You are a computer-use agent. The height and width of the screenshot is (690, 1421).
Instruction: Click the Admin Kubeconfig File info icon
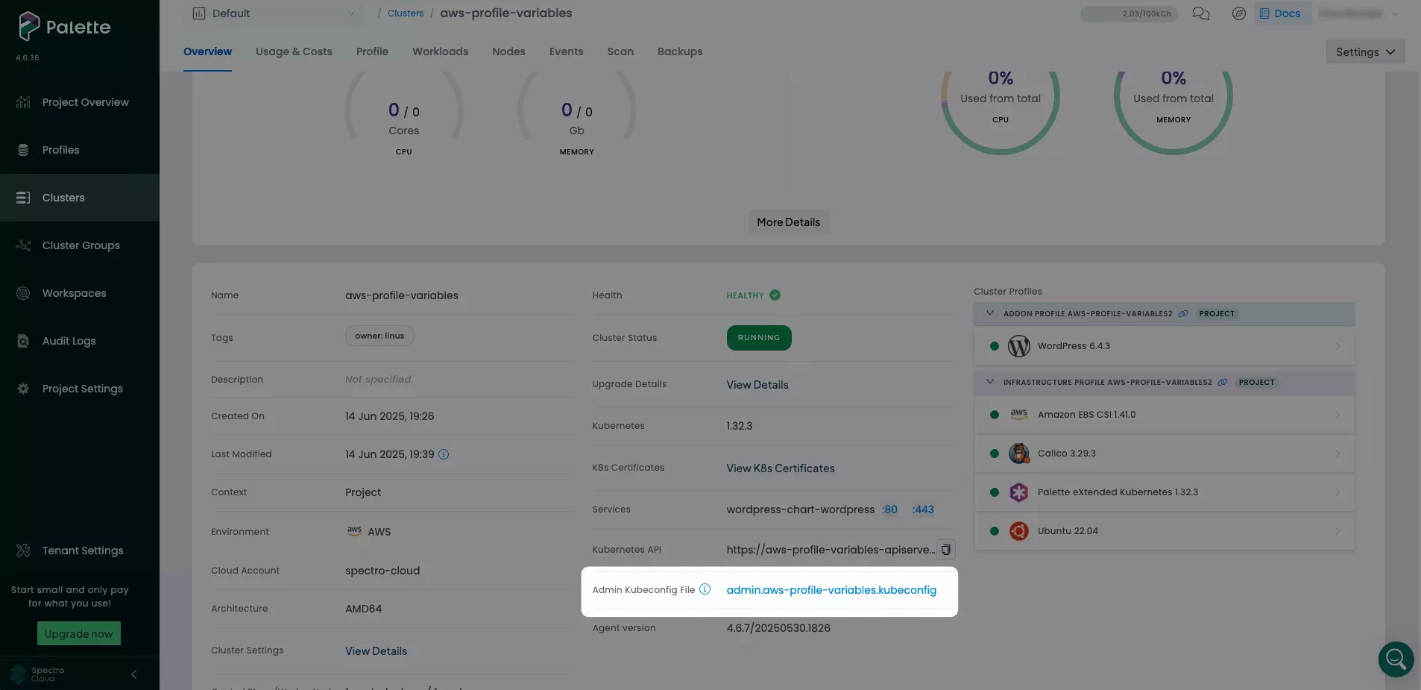pyautogui.click(x=705, y=589)
